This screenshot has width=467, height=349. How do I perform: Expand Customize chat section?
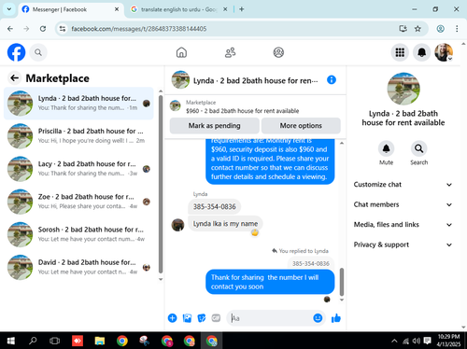pos(403,185)
